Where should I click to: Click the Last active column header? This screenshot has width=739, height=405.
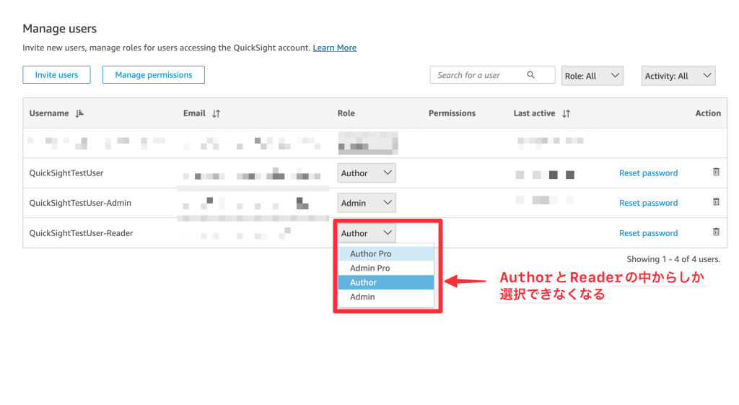point(534,113)
